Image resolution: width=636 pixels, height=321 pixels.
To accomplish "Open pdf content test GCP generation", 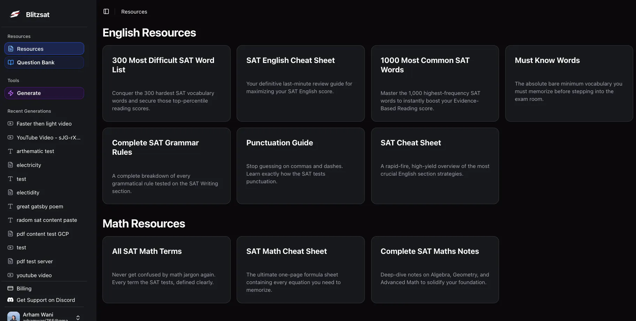I will click(44, 234).
